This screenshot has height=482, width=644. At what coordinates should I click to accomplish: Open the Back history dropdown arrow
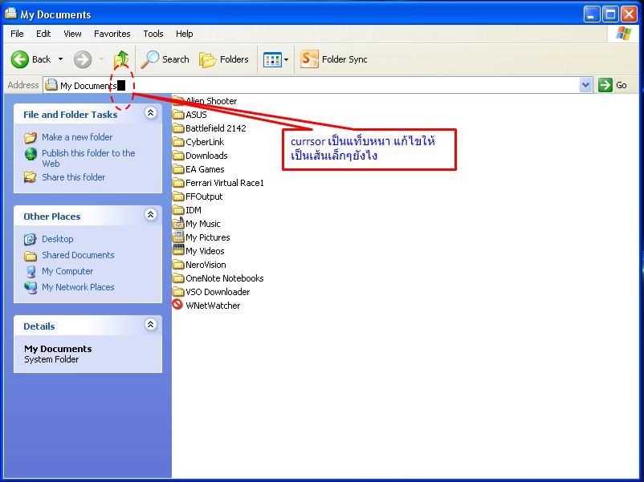pyautogui.click(x=61, y=59)
